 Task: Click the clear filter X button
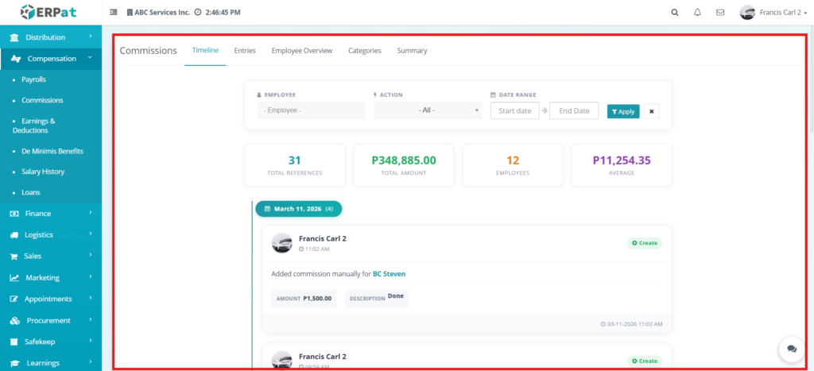(x=652, y=111)
